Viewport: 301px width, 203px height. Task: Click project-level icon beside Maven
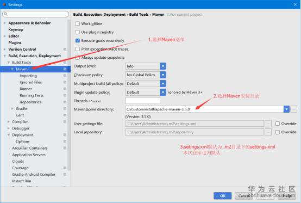(x=65, y=69)
